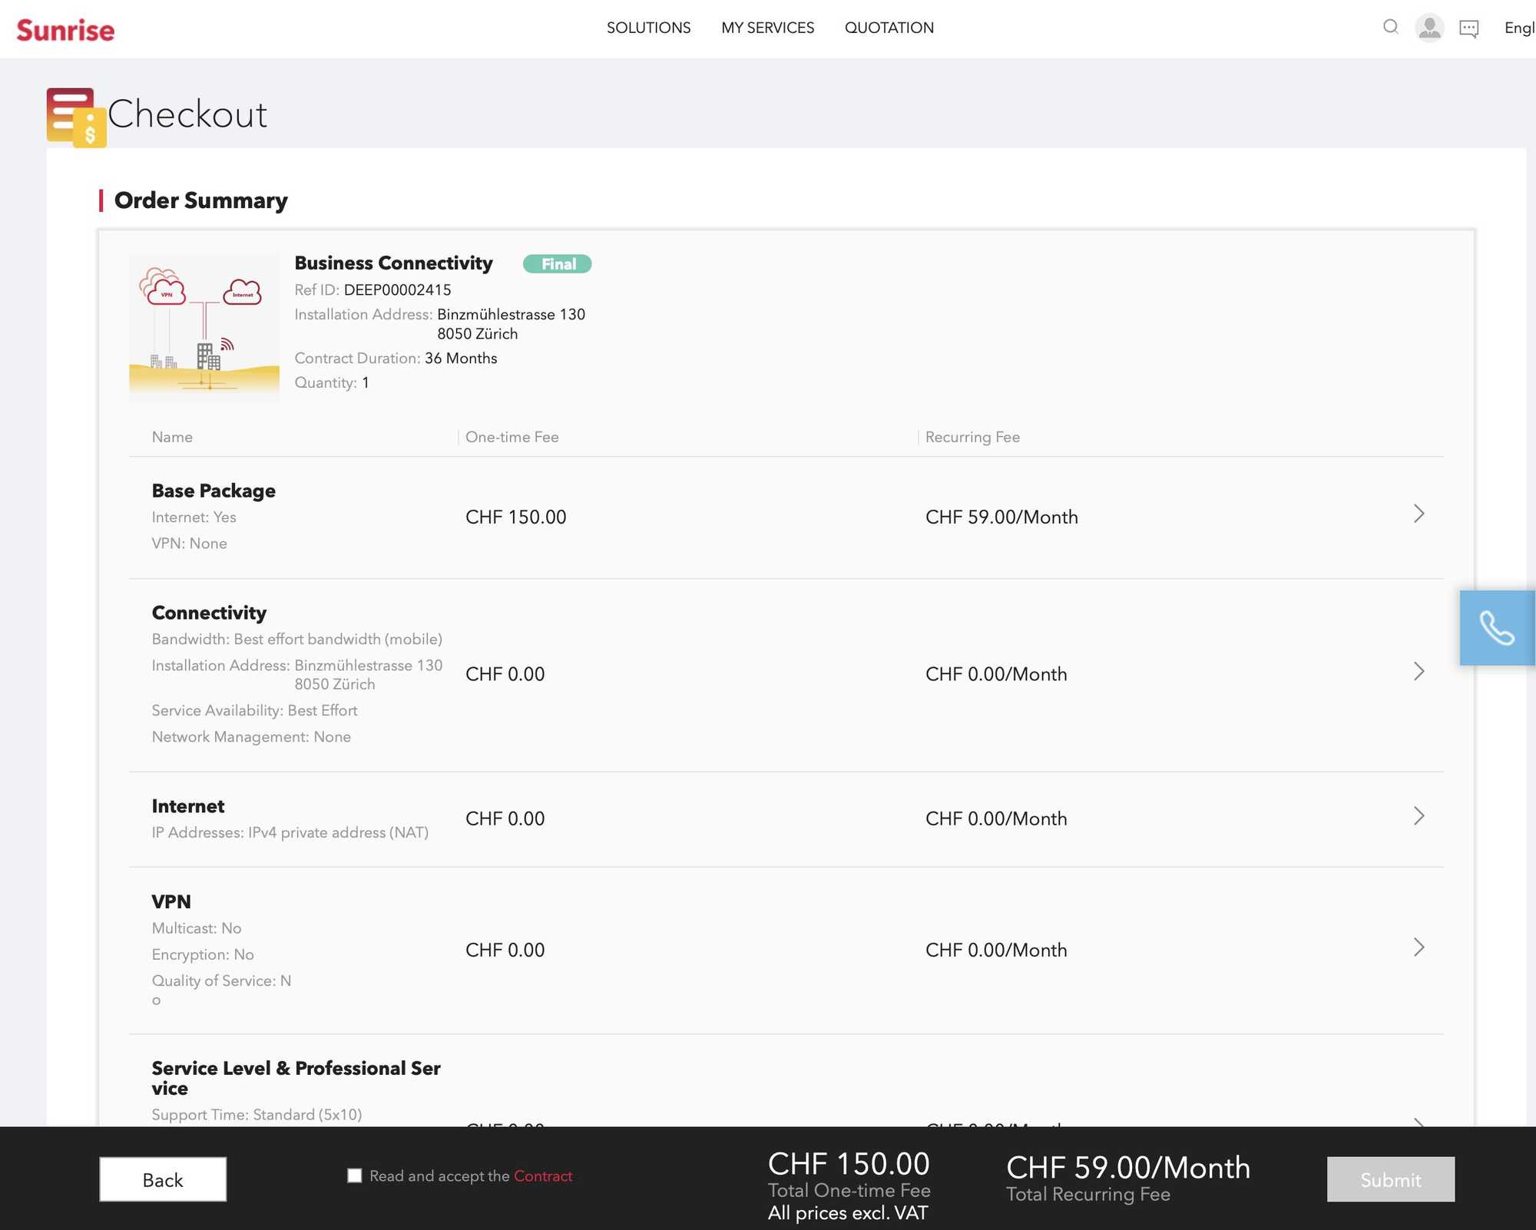The width and height of the screenshot is (1536, 1230).
Task: Open the chat message icon
Action: coord(1468,29)
